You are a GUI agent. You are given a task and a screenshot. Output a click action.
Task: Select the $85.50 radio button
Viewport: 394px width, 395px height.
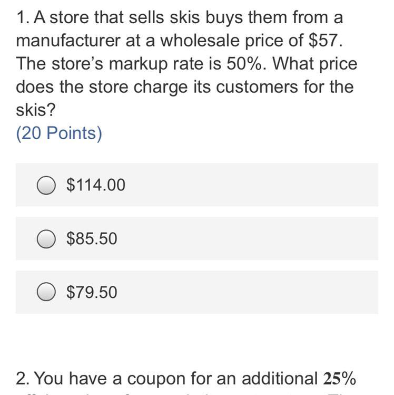(x=46, y=238)
